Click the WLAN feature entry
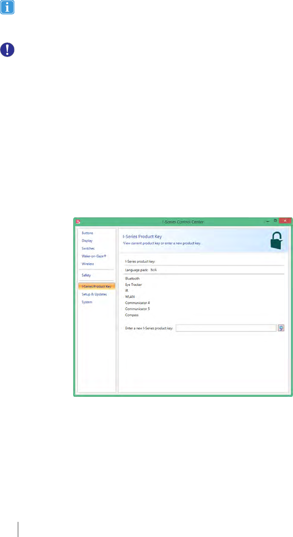This screenshot has width=293, height=537. tap(129, 297)
